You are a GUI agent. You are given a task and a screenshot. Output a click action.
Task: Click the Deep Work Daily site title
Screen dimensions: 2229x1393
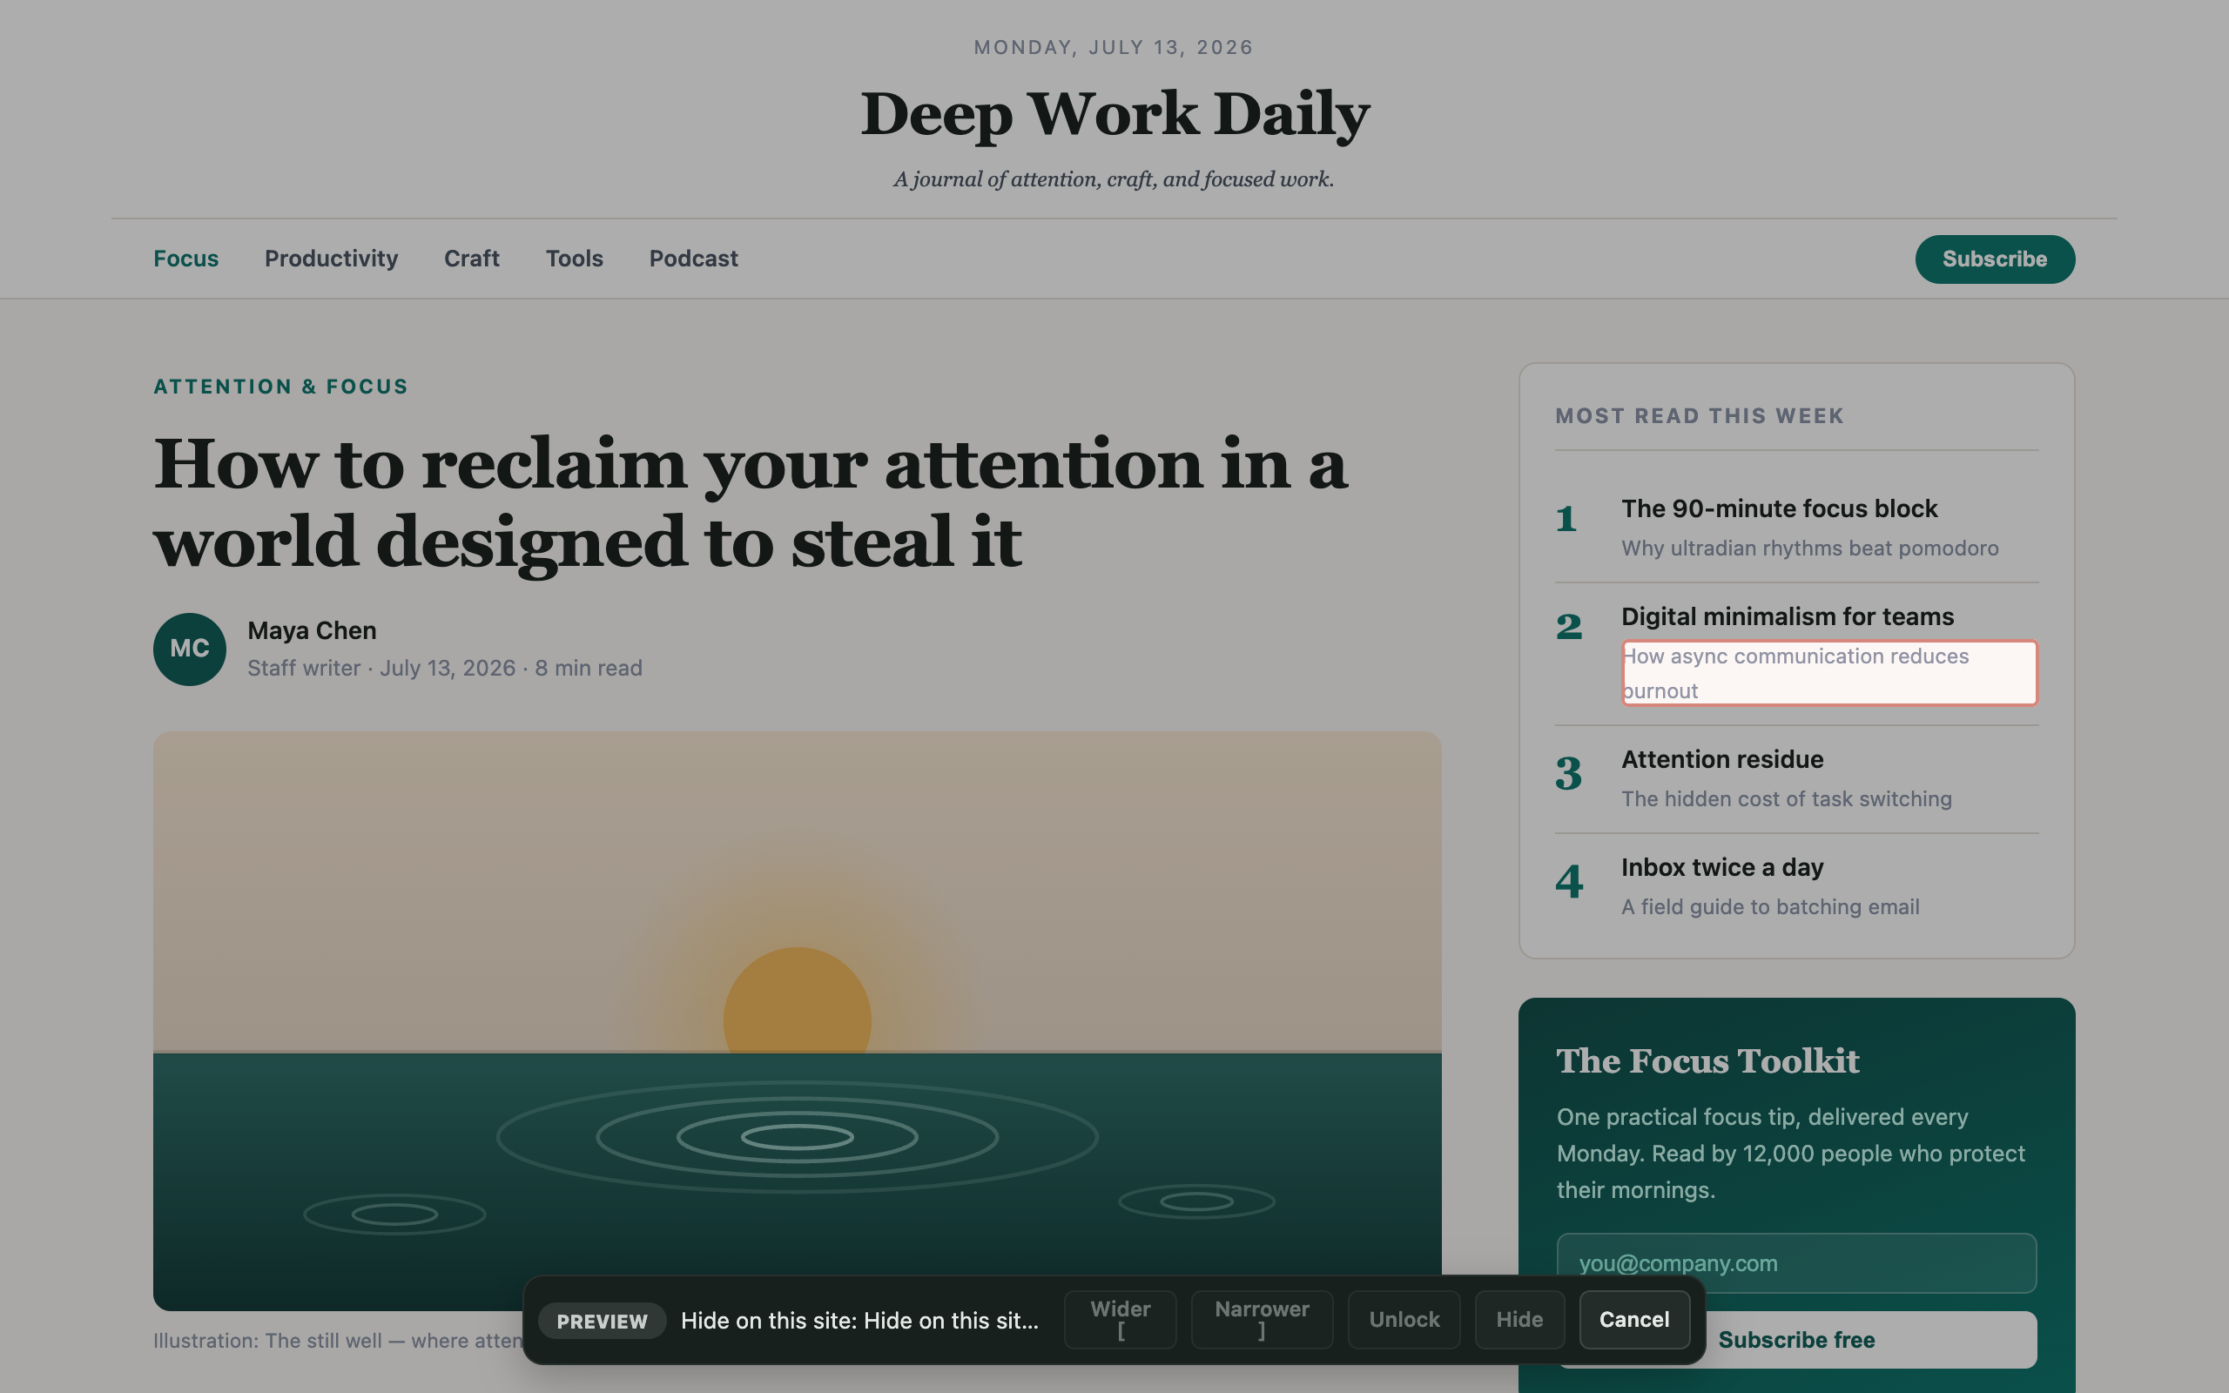pyautogui.click(x=1114, y=114)
